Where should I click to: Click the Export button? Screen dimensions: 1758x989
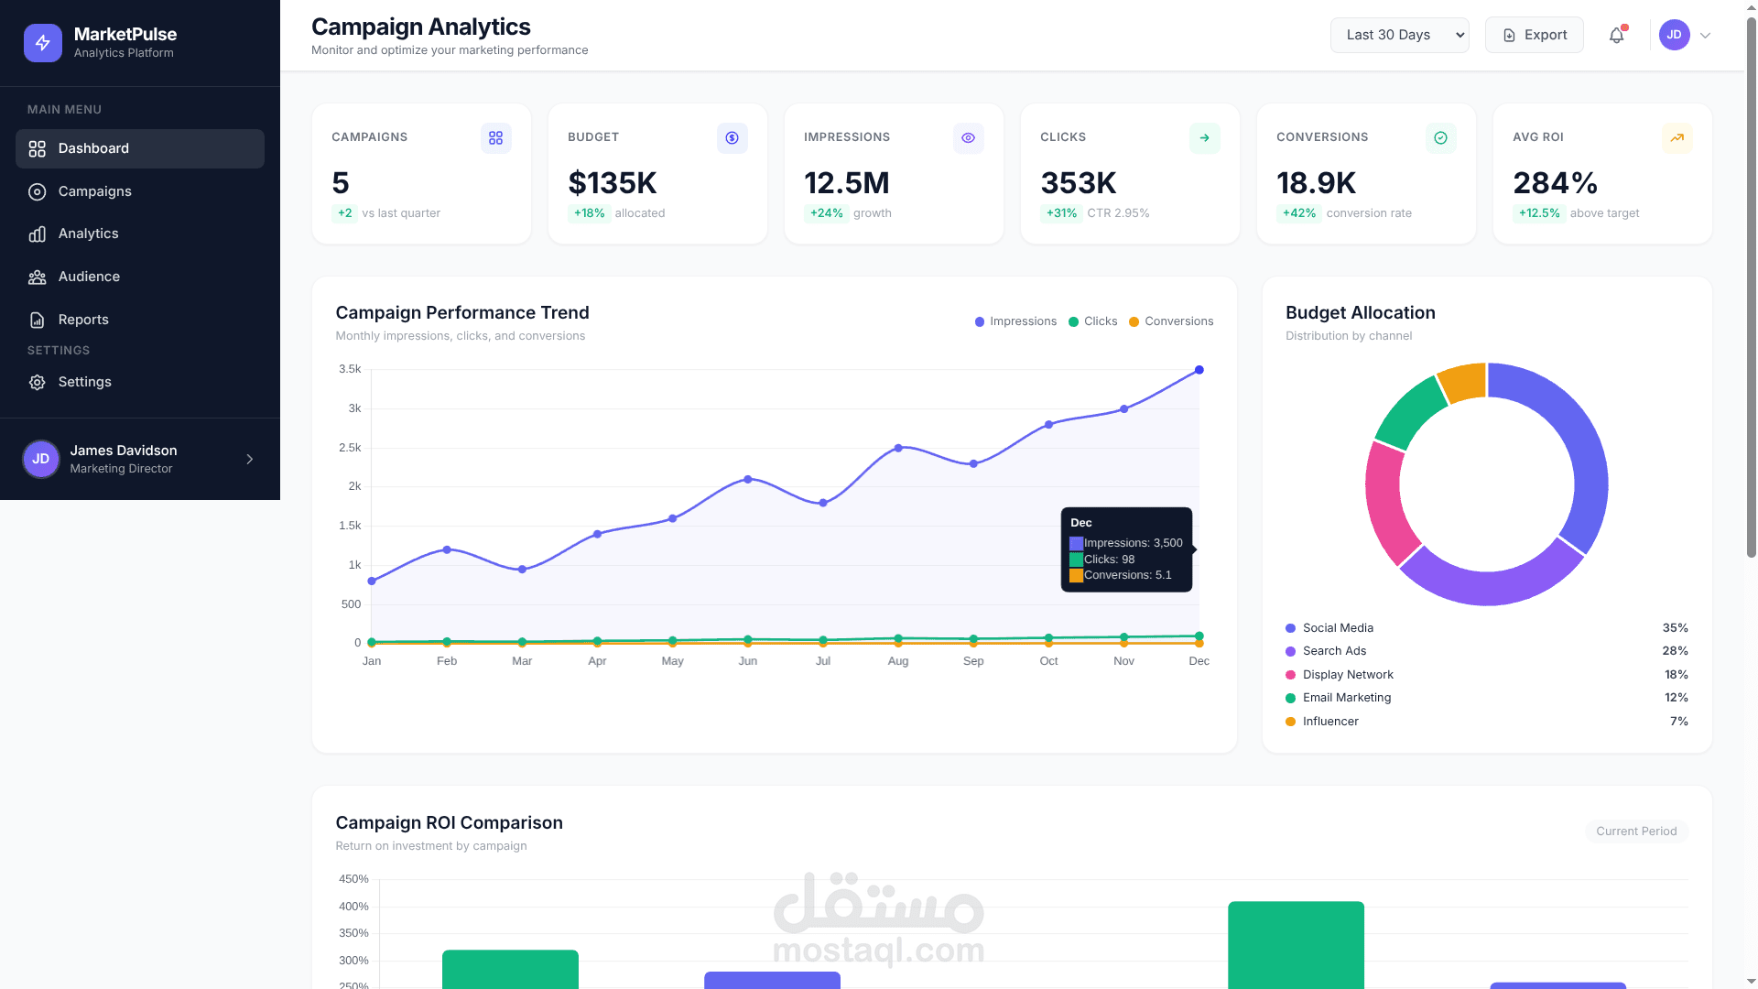pyautogui.click(x=1534, y=35)
